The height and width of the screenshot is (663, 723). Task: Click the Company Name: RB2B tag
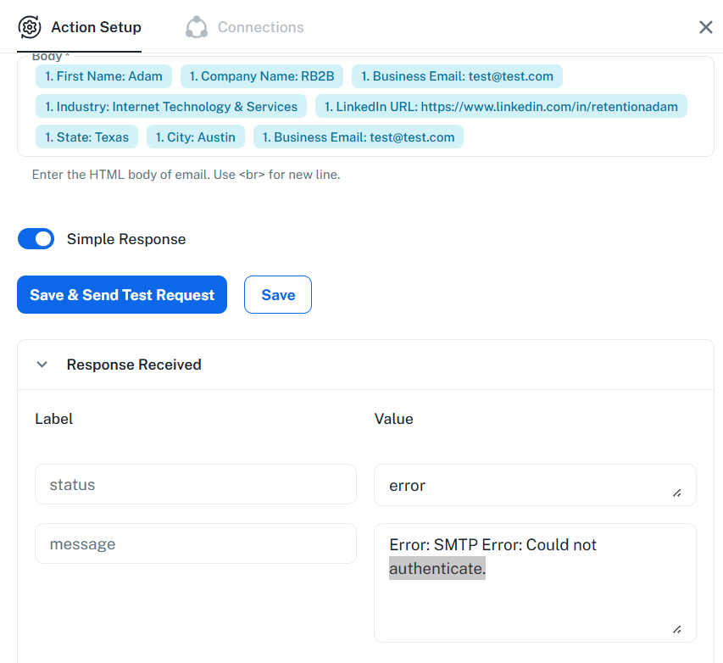pyautogui.click(x=261, y=76)
